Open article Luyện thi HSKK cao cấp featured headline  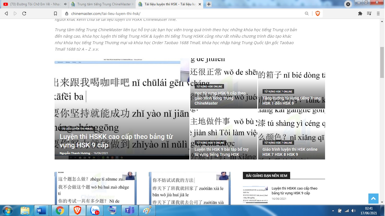(116, 141)
